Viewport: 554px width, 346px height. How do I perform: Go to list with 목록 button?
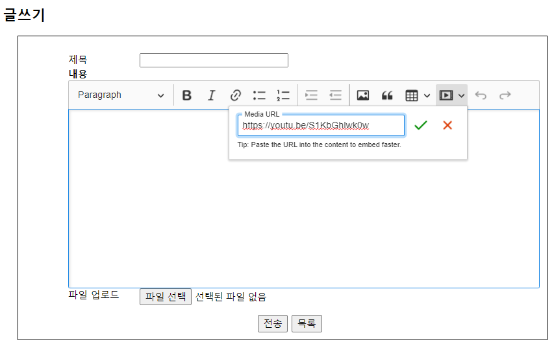pyautogui.click(x=307, y=323)
